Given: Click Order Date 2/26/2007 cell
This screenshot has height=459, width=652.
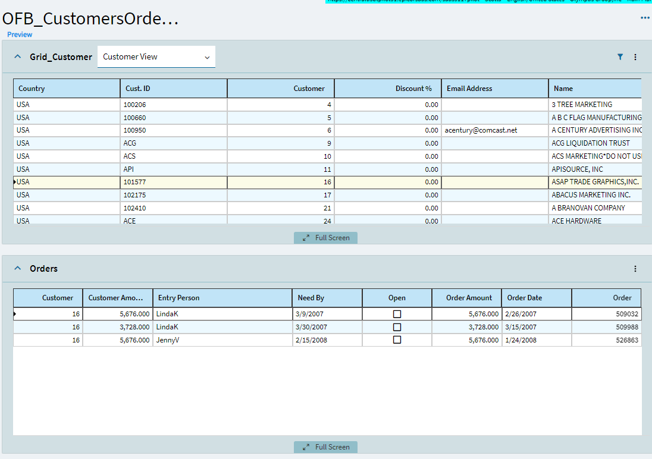Looking at the screenshot, I should click(537, 314).
